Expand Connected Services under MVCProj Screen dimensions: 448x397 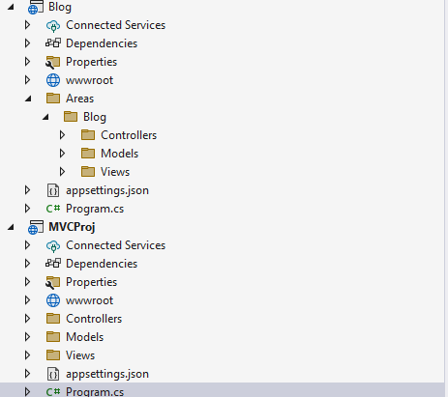tap(28, 245)
